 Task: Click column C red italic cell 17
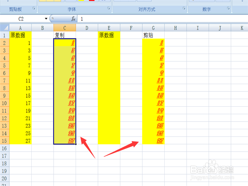point(65,103)
